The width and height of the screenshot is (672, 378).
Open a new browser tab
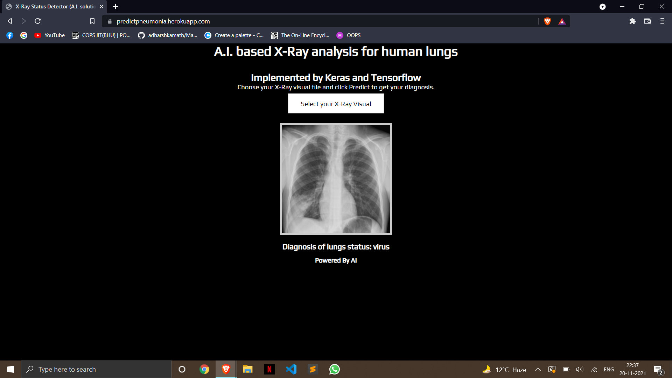115,6
